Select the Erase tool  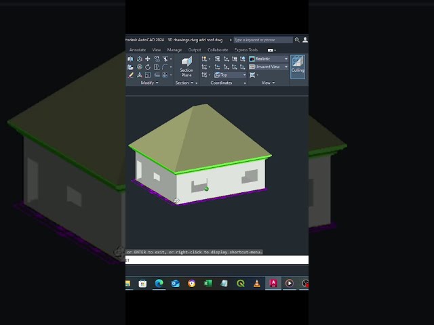[x=130, y=75]
